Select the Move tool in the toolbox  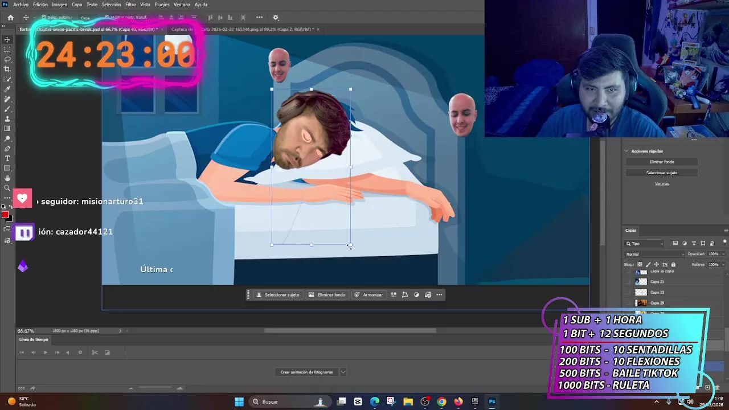(x=7, y=40)
